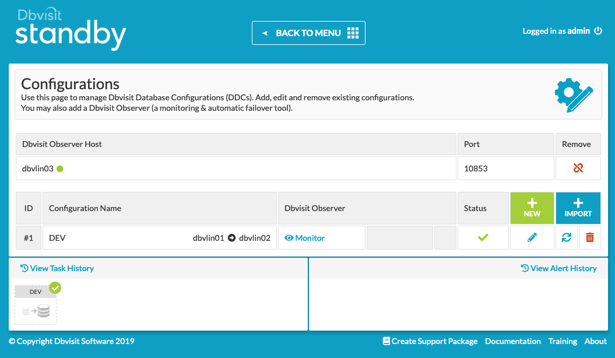615x358 pixels.
Task: Click the Dbvisit Observer Host column header
Action: (x=236, y=144)
